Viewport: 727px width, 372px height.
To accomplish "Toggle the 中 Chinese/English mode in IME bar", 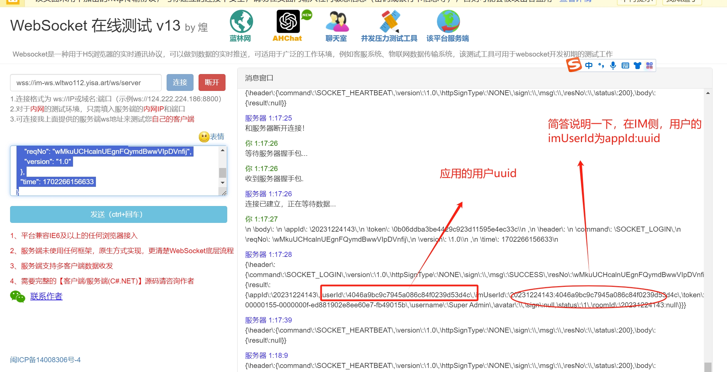I will point(589,65).
